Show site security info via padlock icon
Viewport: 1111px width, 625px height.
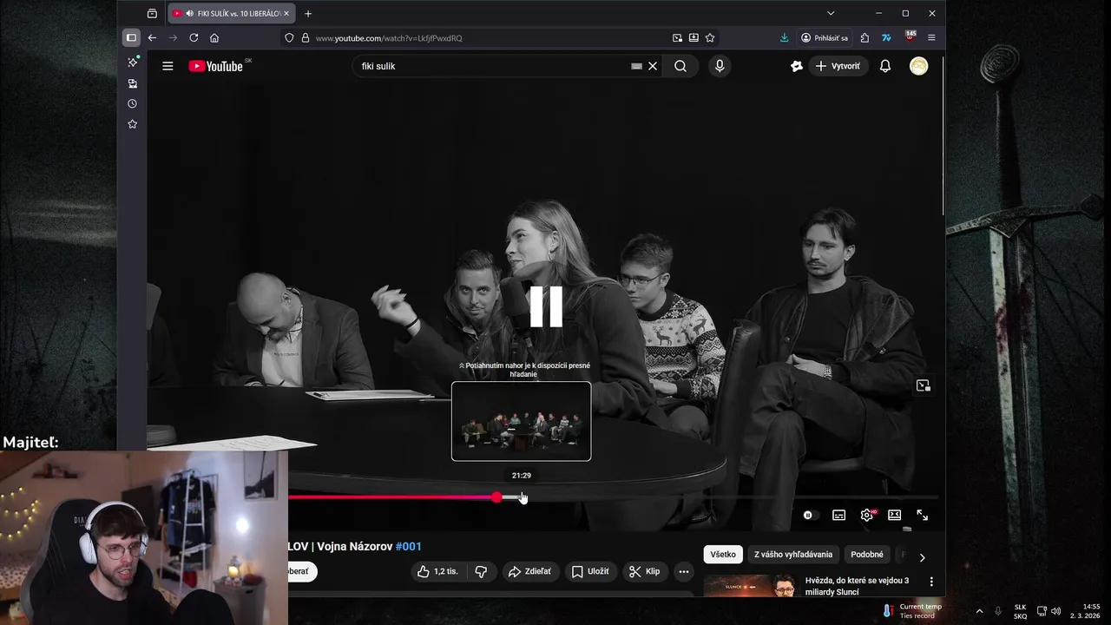pos(305,38)
